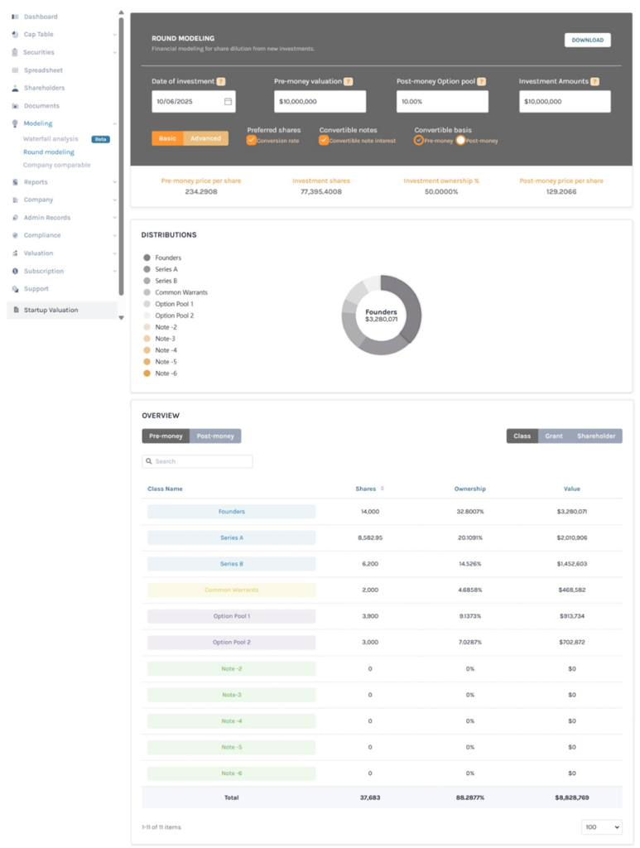
Task: Toggle the Convertible note interest checkbox
Action: tap(324, 141)
